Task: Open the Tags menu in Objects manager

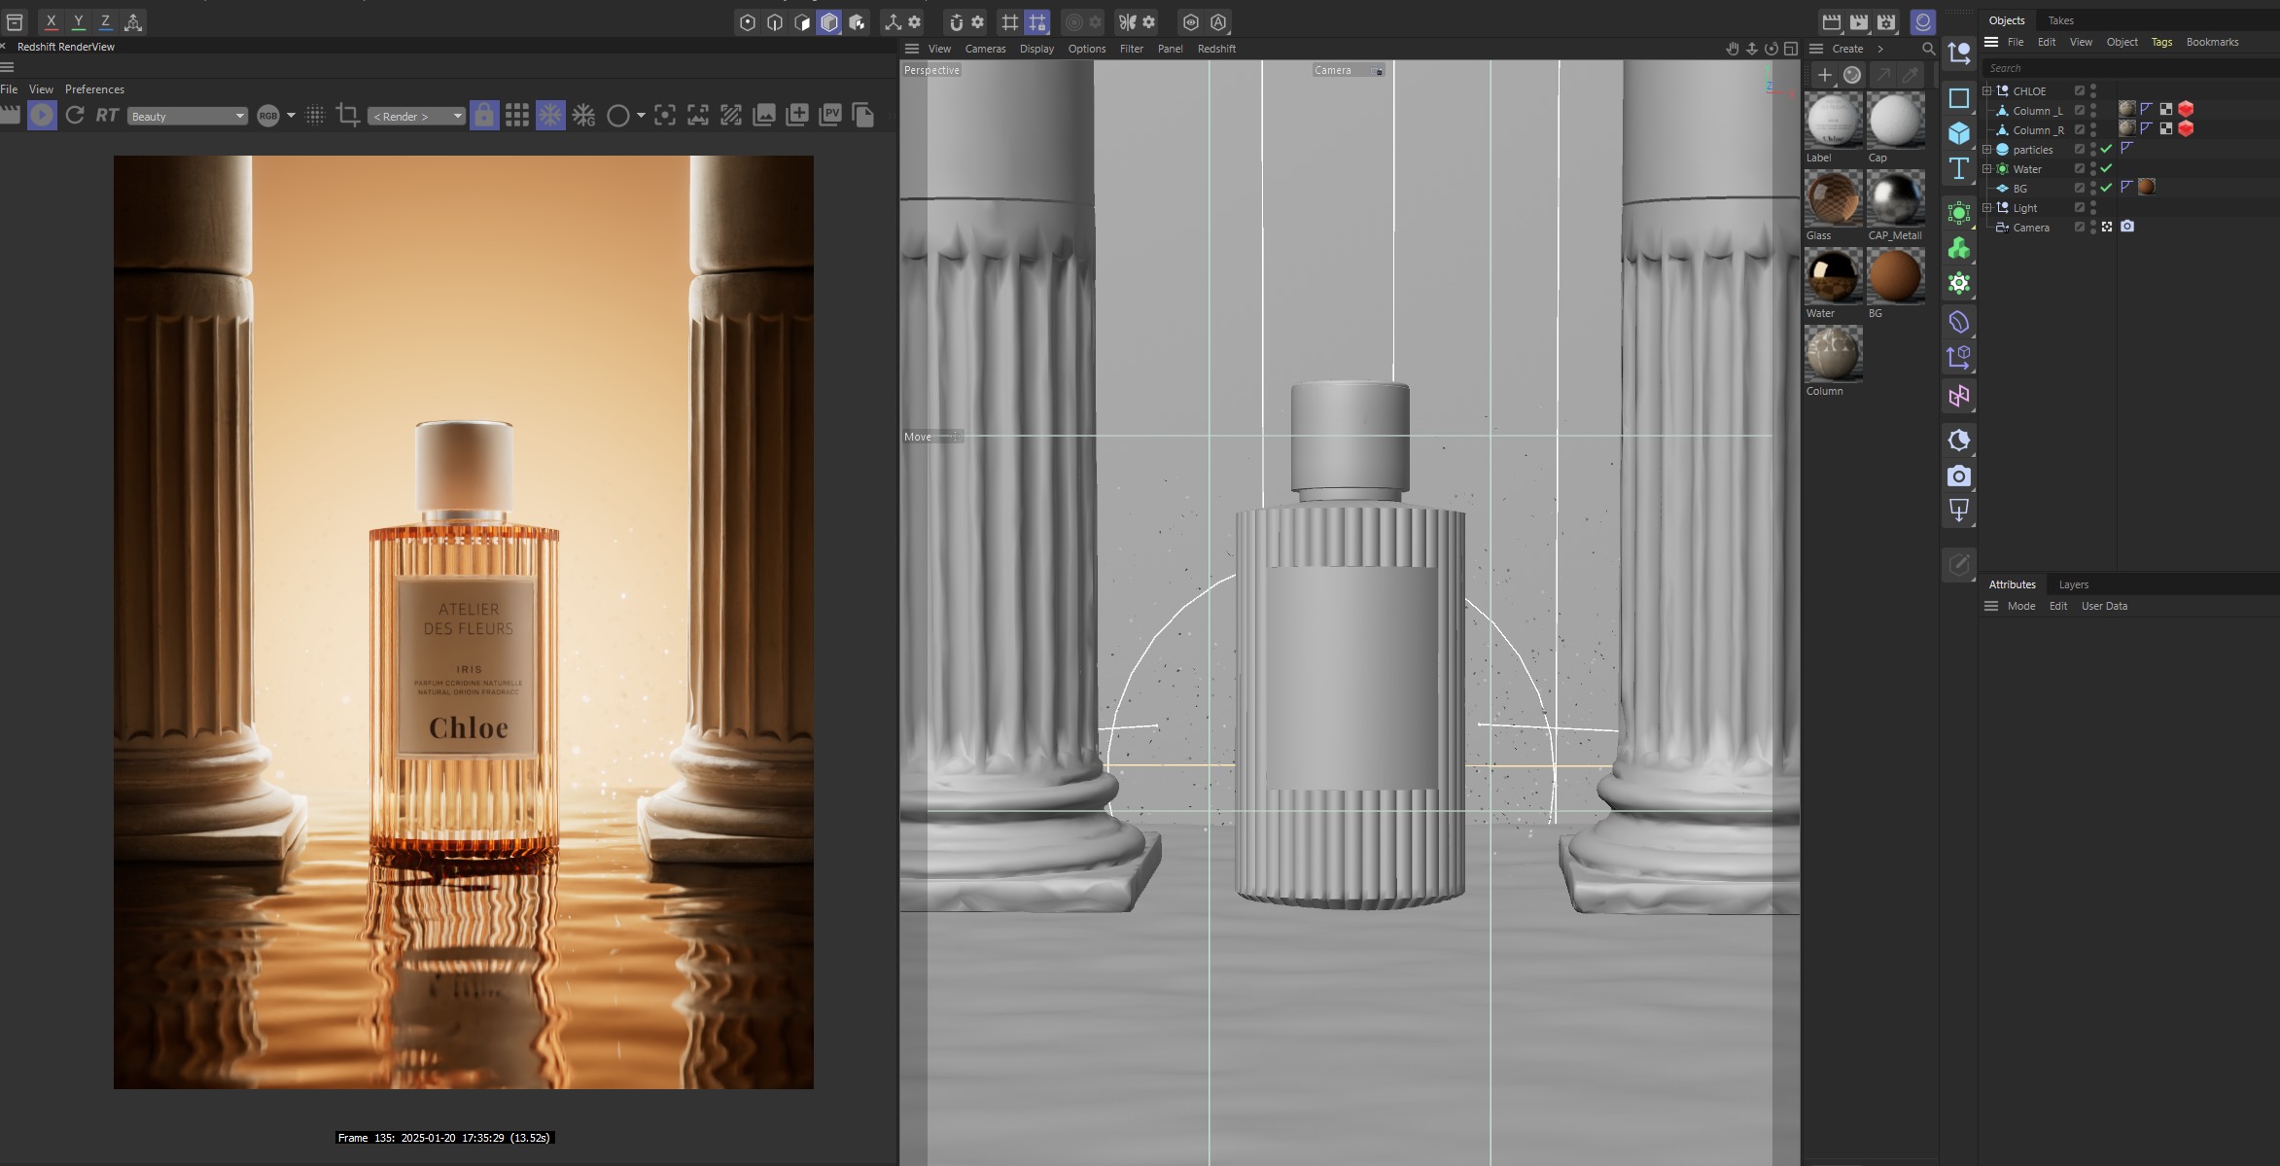Action: pyautogui.click(x=2160, y=41)
